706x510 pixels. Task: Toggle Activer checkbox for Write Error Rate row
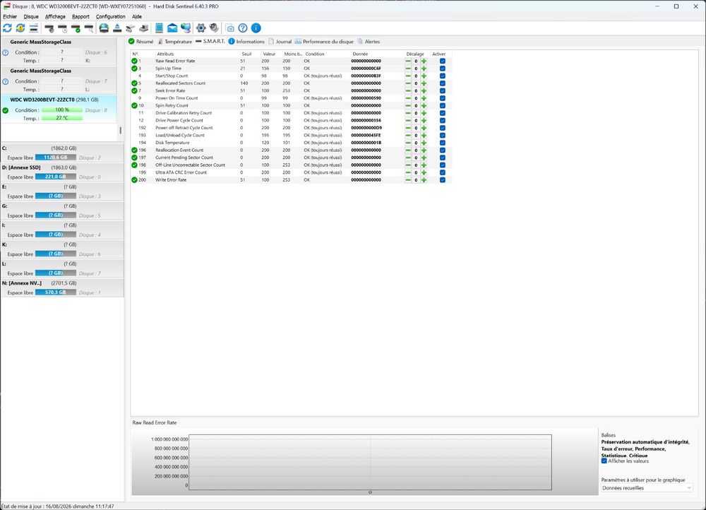tap(442, 180)
